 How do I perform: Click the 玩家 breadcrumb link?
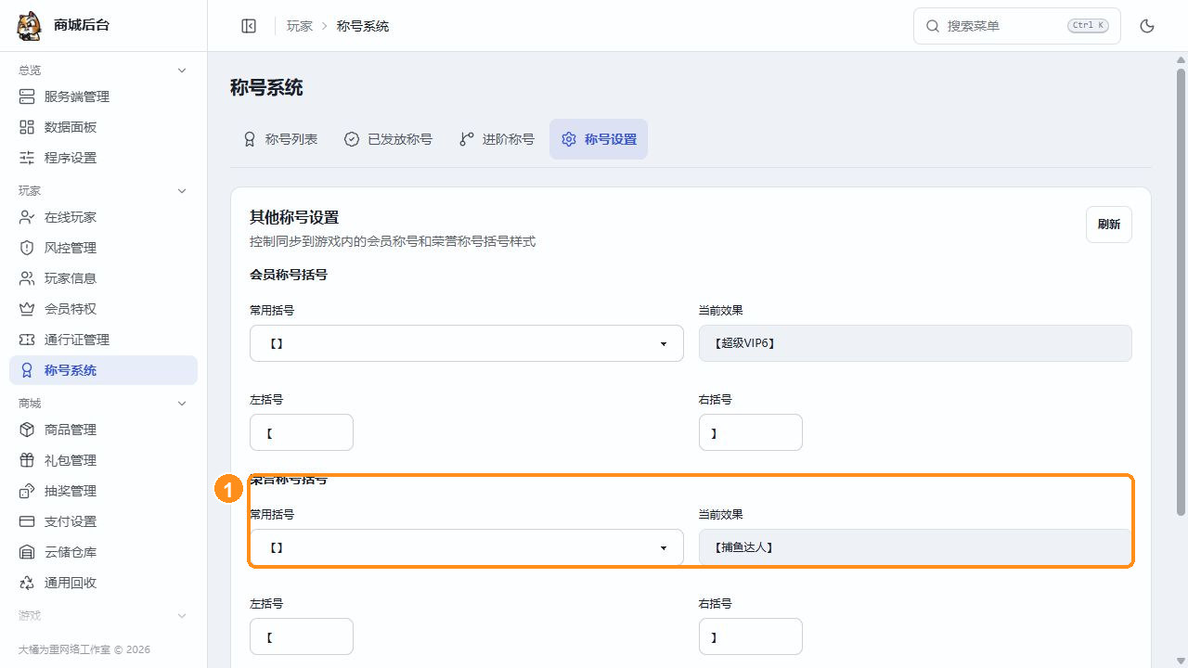pos(300,26)
